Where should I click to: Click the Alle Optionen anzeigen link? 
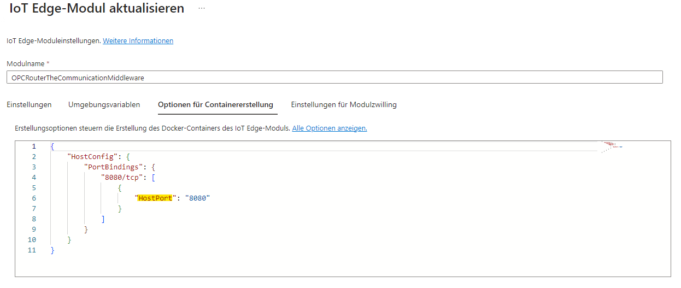[330, 128]
